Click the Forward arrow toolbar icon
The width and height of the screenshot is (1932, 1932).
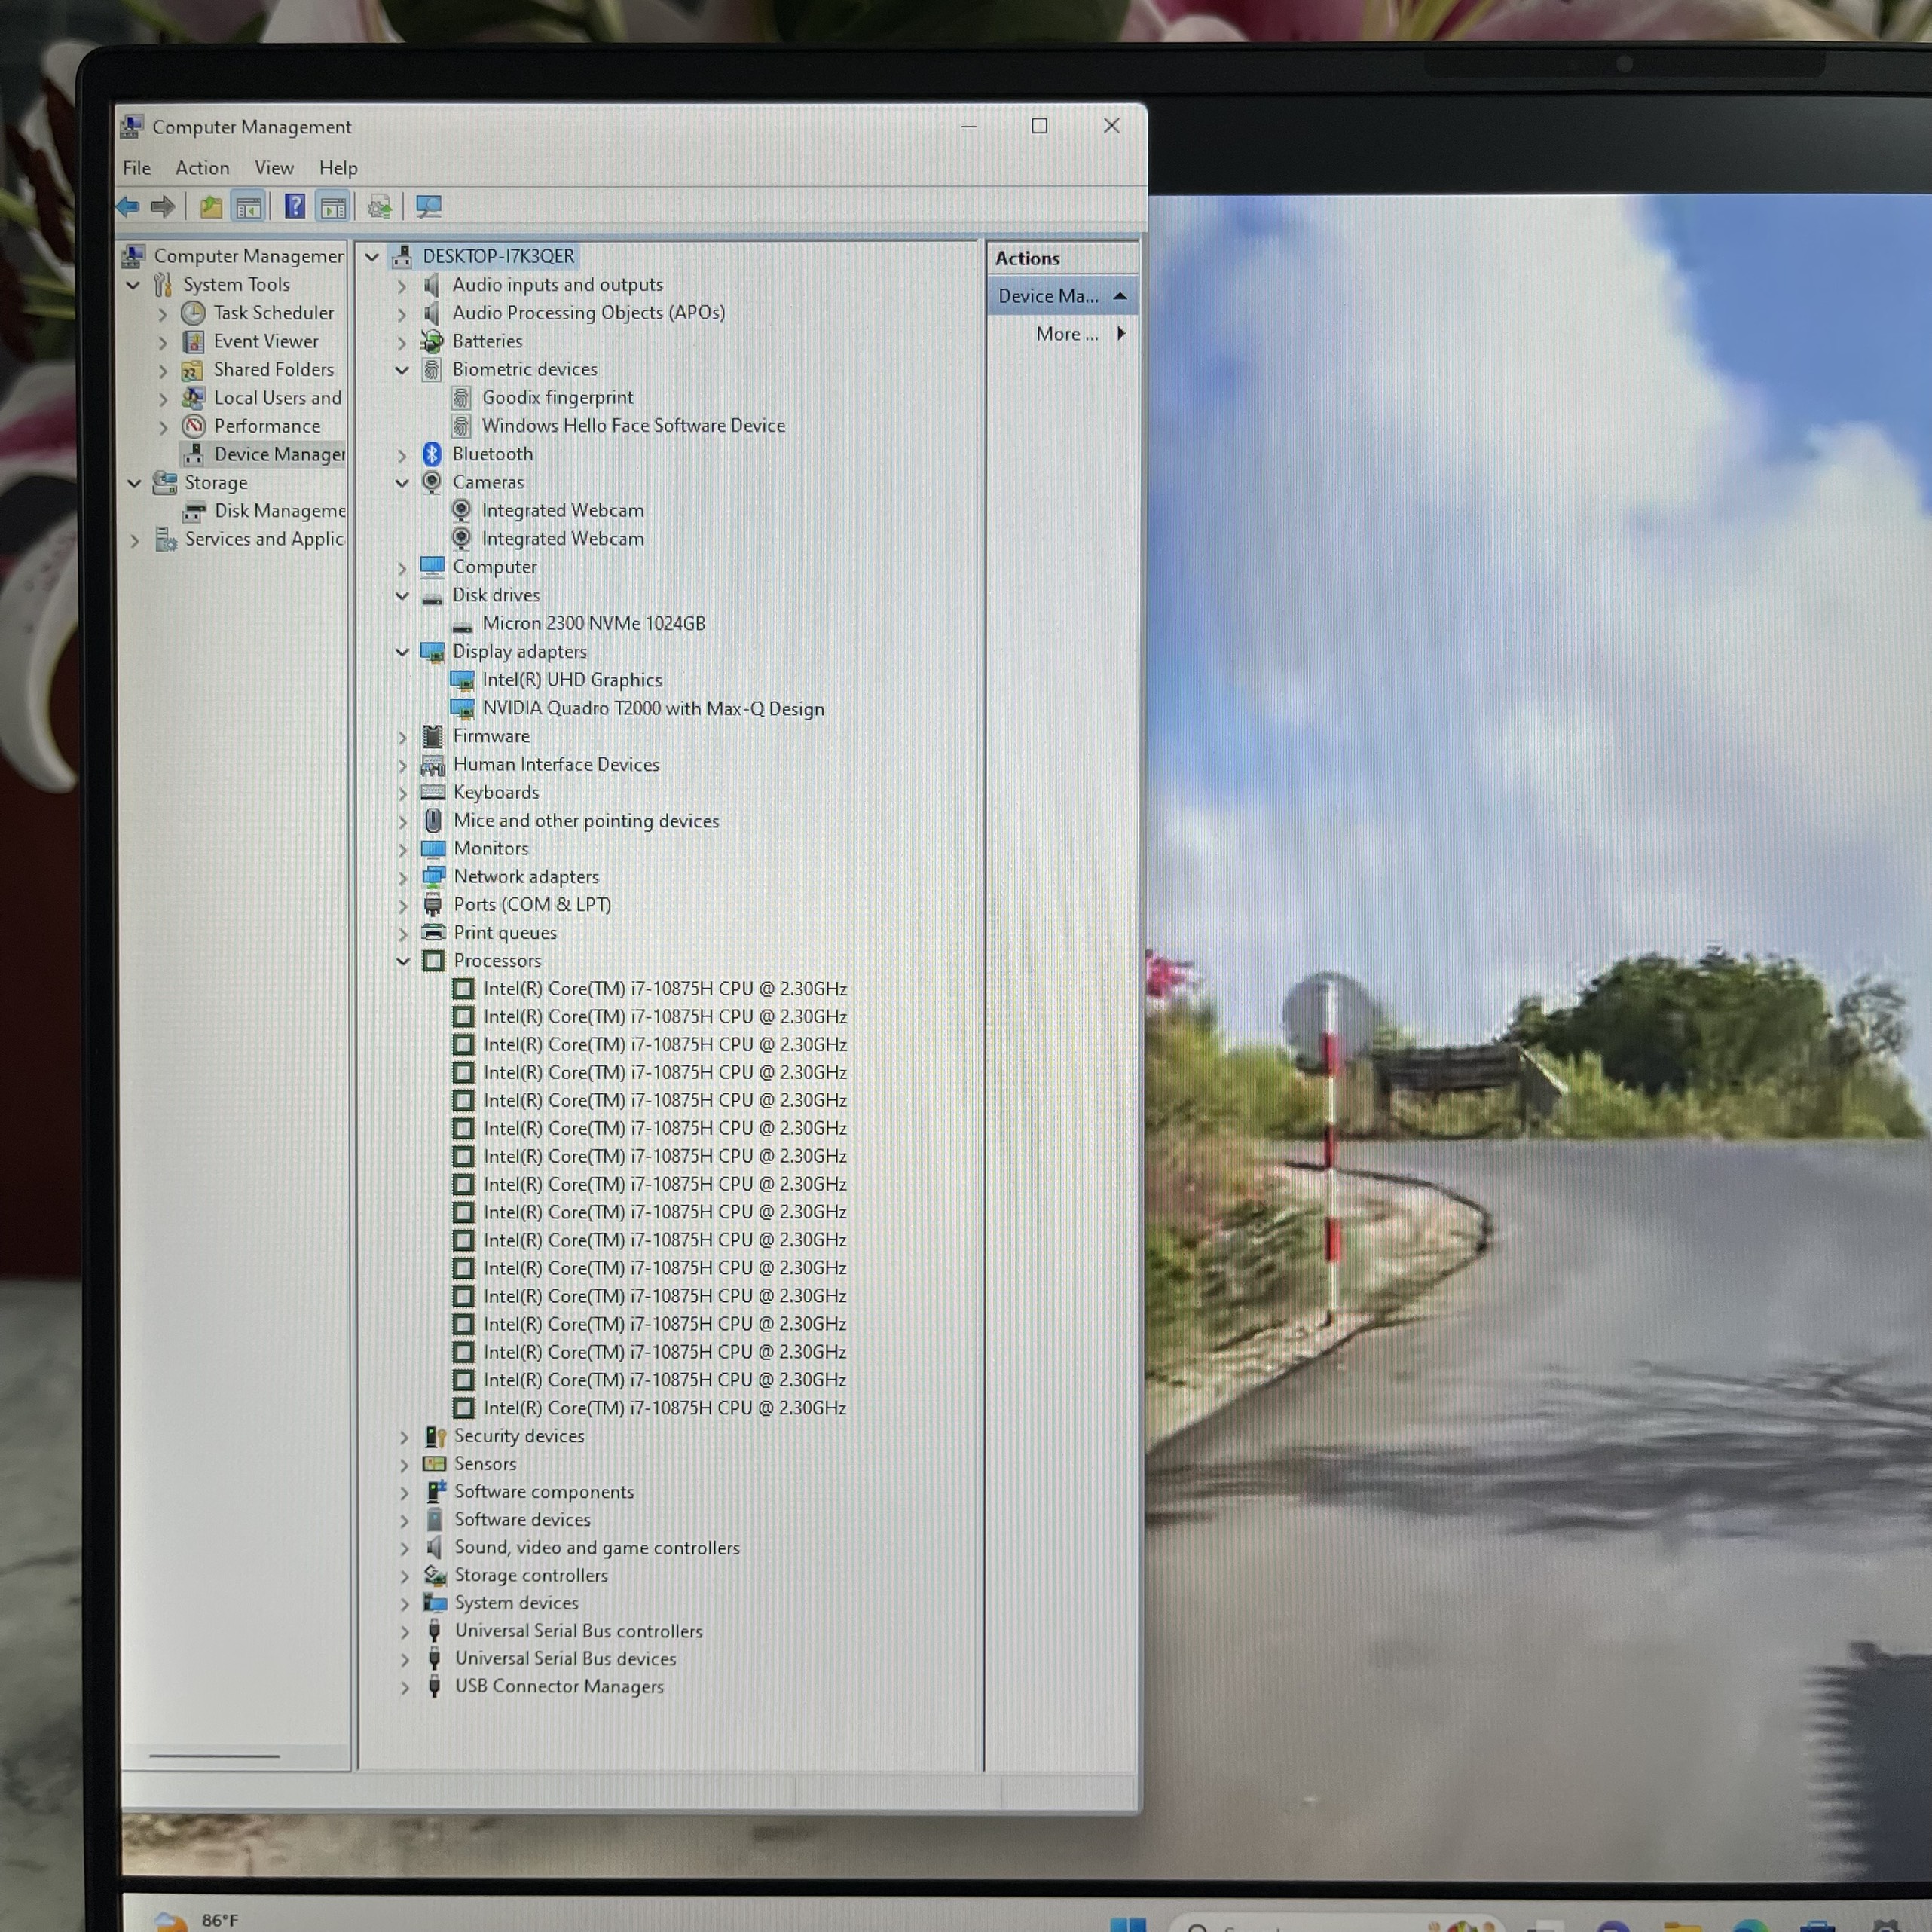click(x=163, y=207)
